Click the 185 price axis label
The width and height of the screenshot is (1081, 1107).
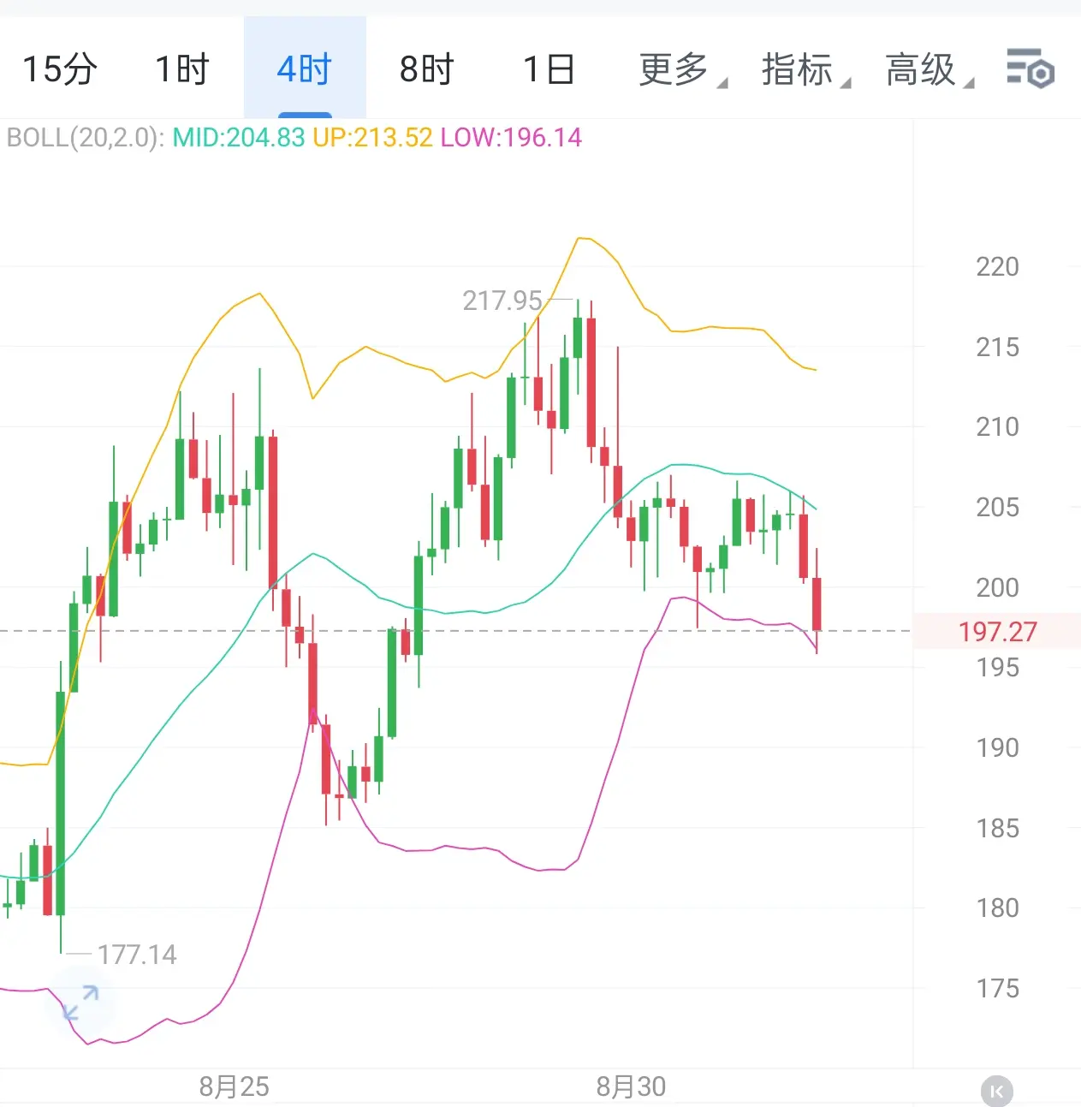pos(997,828)
